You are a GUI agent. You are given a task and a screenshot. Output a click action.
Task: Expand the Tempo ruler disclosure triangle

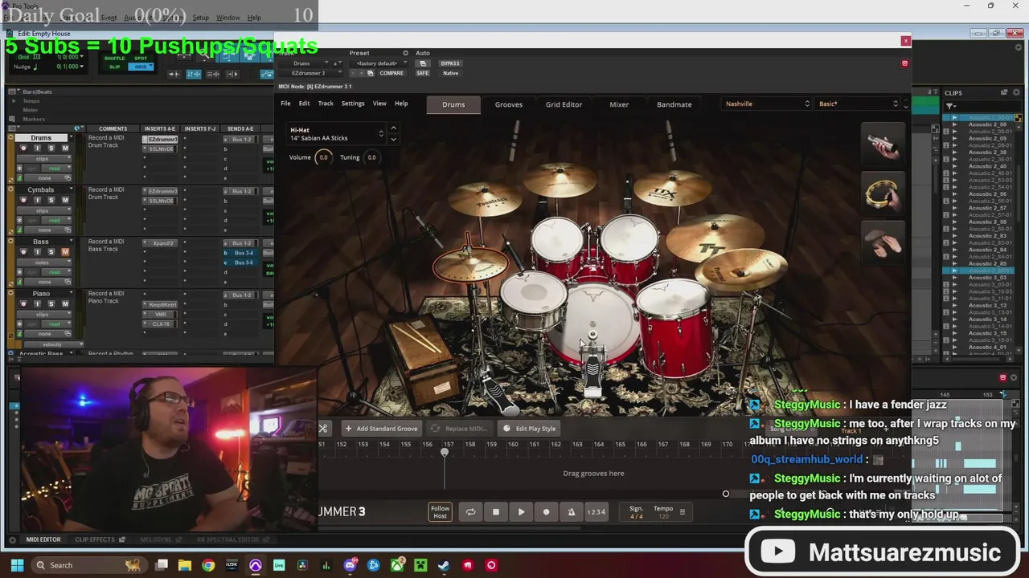pyautogui.click(x=14, y=101)
